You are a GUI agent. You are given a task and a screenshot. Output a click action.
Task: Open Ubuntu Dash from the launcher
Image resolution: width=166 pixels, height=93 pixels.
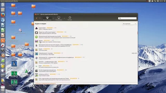(x=3, y=5)
